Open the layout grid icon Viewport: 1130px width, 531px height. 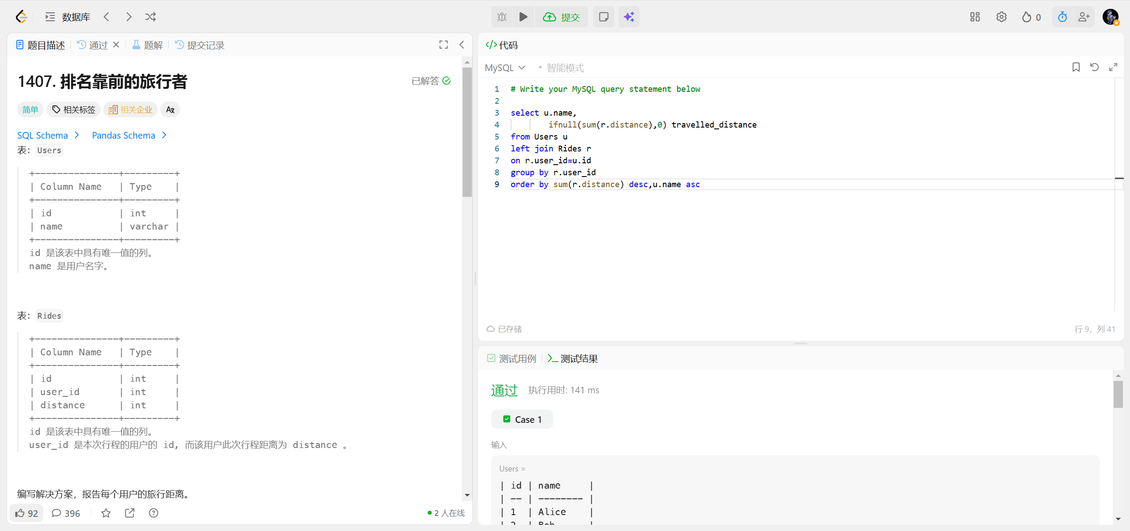975,17
